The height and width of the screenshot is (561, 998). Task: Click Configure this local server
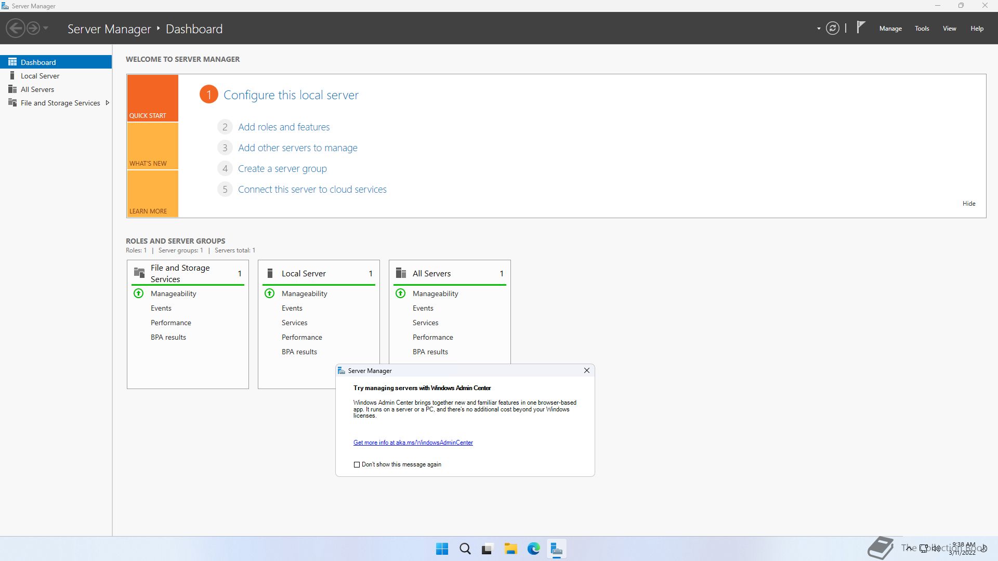pos(291,95)
